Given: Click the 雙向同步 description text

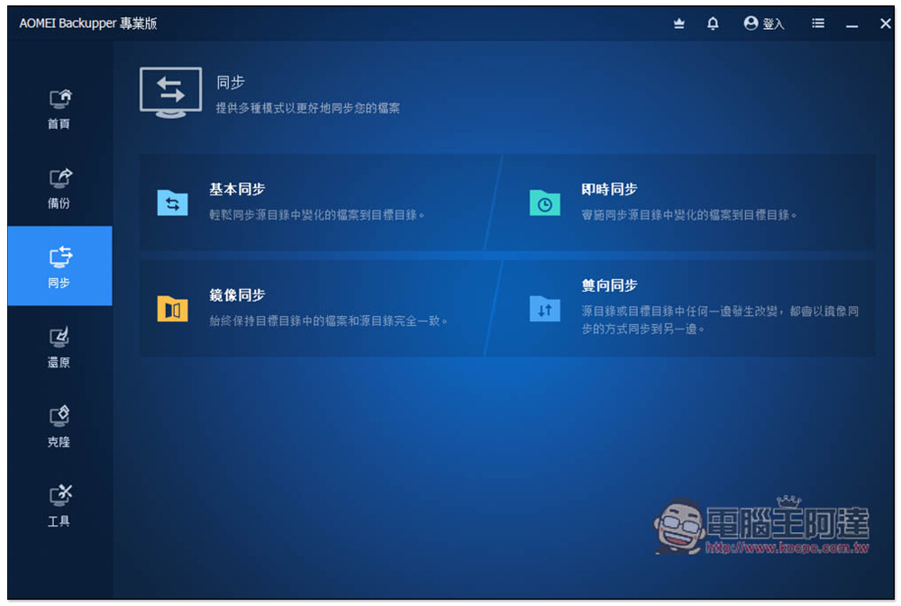Looking at the screenshot, I should point(720,320).
